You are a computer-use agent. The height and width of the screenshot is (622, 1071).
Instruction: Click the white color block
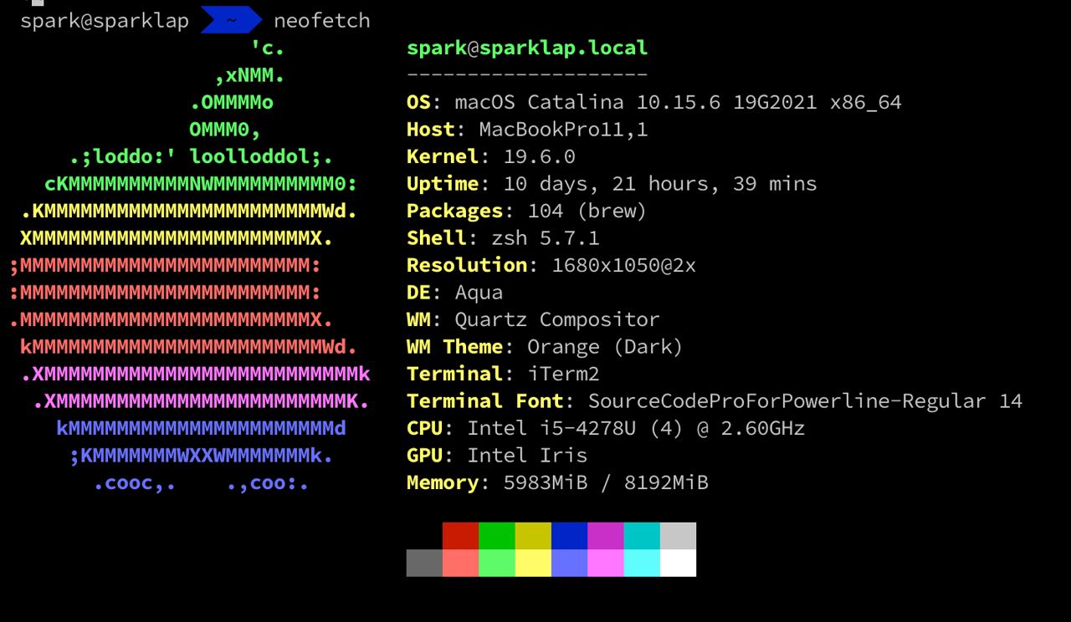[678, 563]
